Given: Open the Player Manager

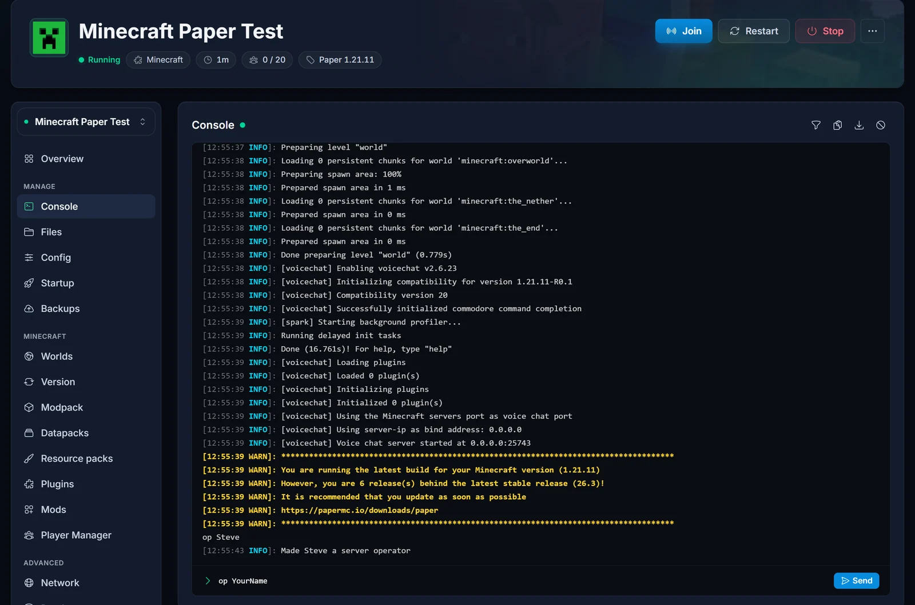Looking at the screenshot, I should click(x=86, y=535).
